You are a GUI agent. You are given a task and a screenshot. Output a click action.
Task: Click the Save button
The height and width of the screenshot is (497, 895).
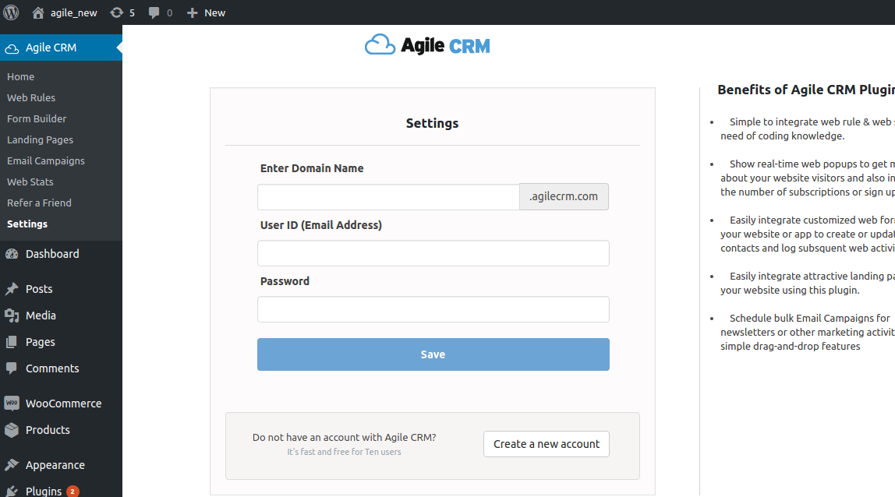click(x=433, y=354)
